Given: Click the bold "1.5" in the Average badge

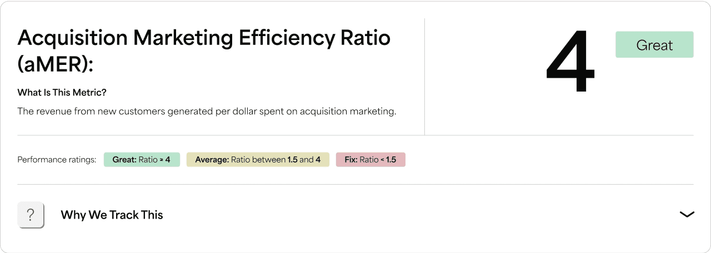Looking at the screenshot, I should click(x=293, y=160).
